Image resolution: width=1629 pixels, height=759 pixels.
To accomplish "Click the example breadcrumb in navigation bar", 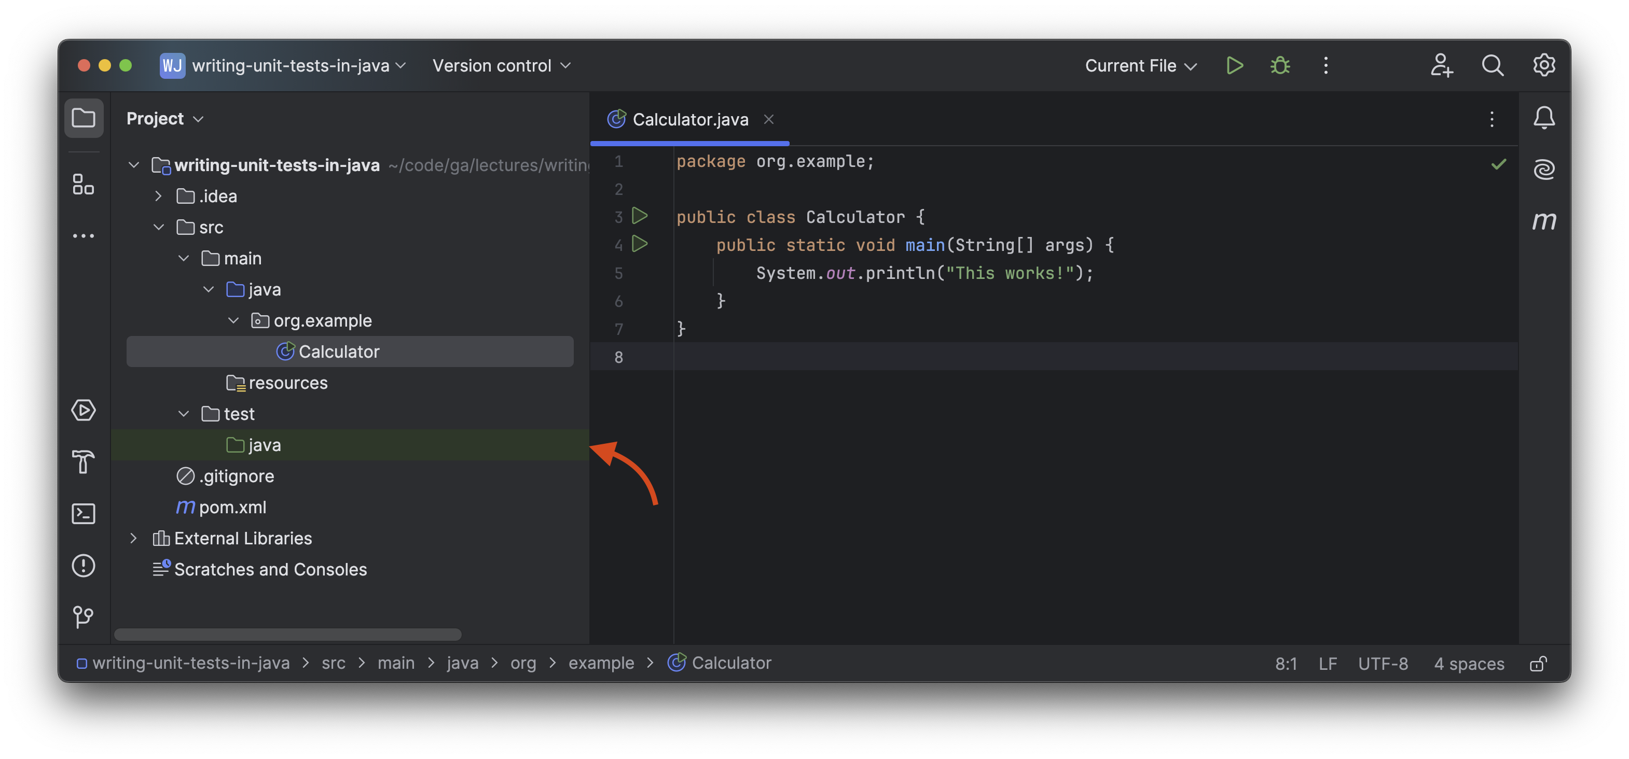I will (601, 663).
